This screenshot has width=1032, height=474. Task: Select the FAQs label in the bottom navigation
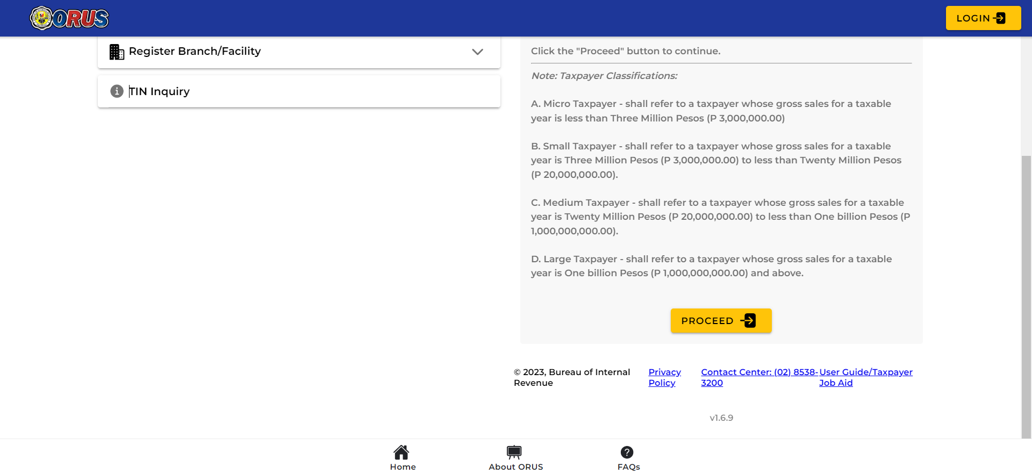628,467
